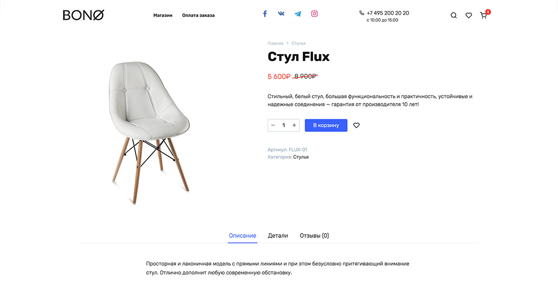Switch to the «Детали» tab

[x=278, y=235]
